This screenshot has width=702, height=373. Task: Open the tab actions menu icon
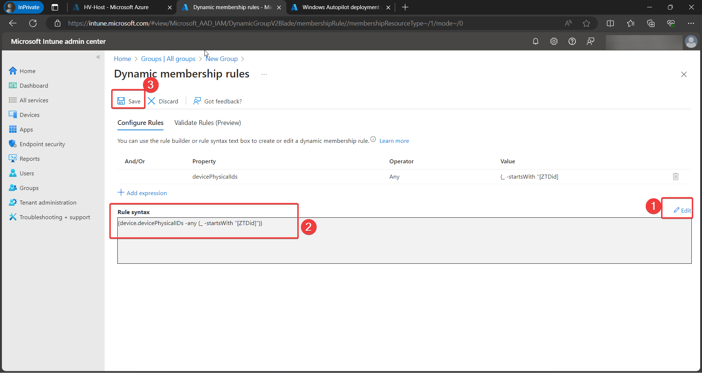point(55,7)
